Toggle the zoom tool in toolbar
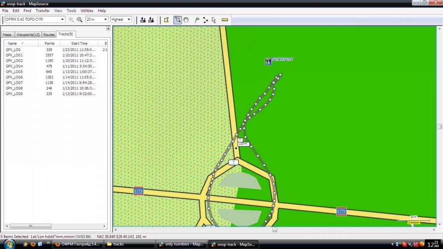443x249 pixels. [177, 19]
